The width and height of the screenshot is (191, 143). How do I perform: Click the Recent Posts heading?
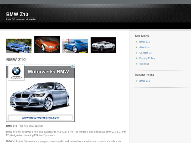click(x=144, y=75)
